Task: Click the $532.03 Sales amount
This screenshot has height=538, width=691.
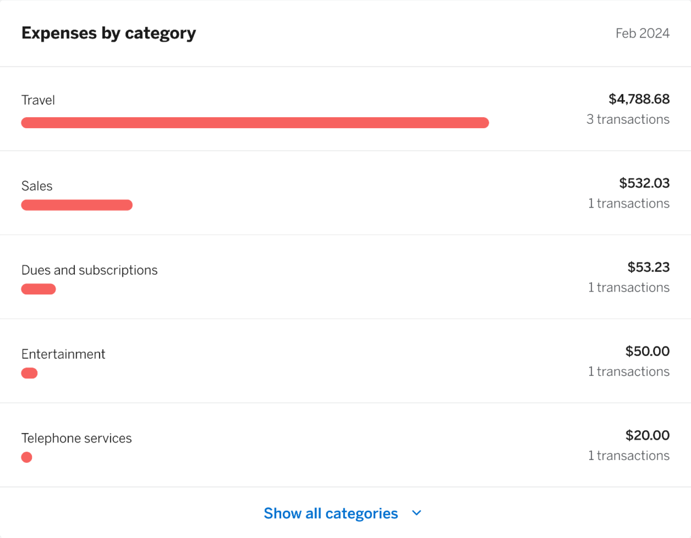Action: [x=644, y=183]
